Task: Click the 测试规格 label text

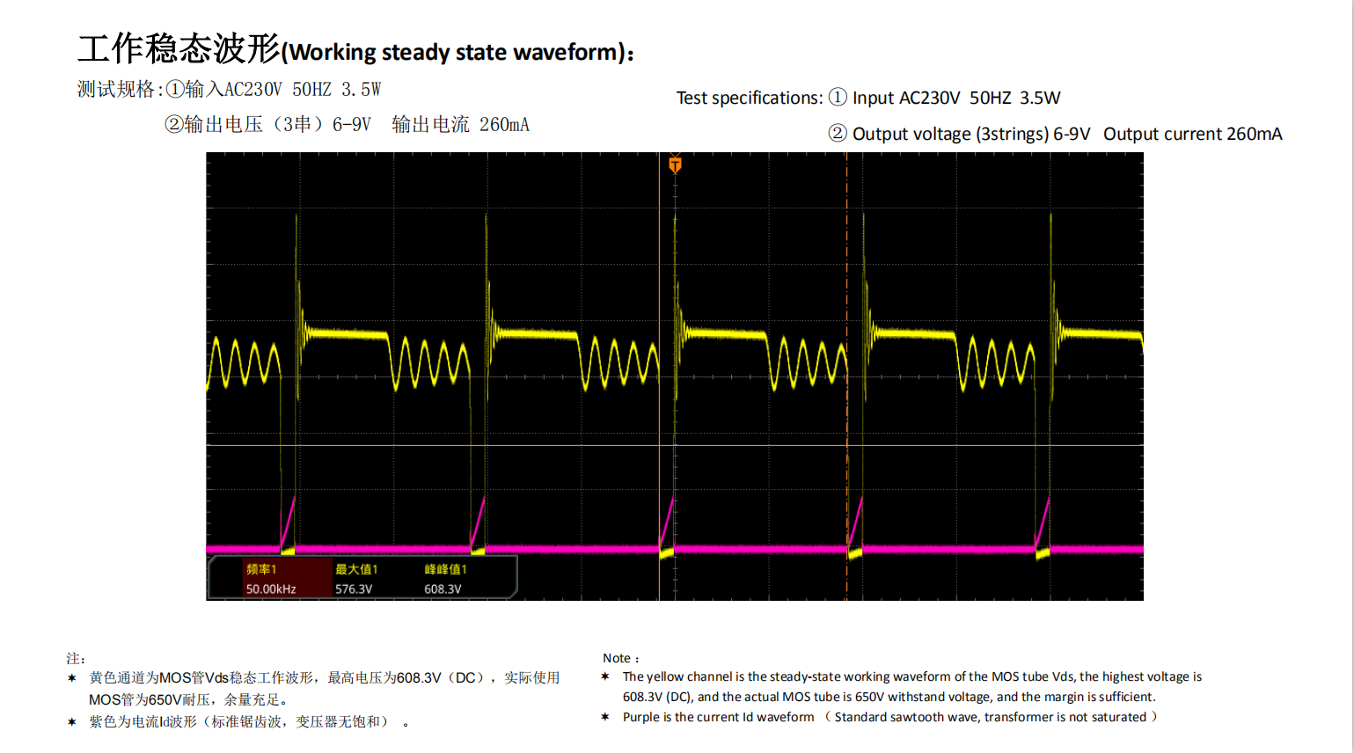Action: point(116,90)
